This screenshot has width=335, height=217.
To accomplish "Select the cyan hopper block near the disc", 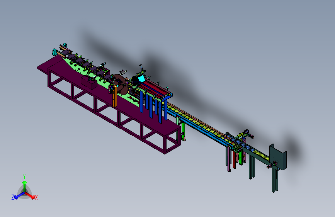I will click(141, 79).
